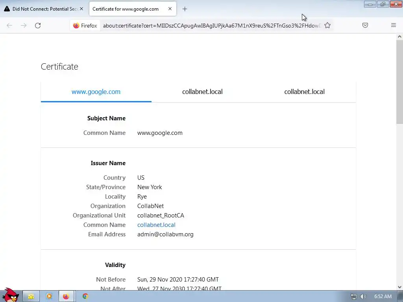Open the media player taskbar icon
This screenshot has width=403, height=302.
pyautogui.click(x=49, y=296)
